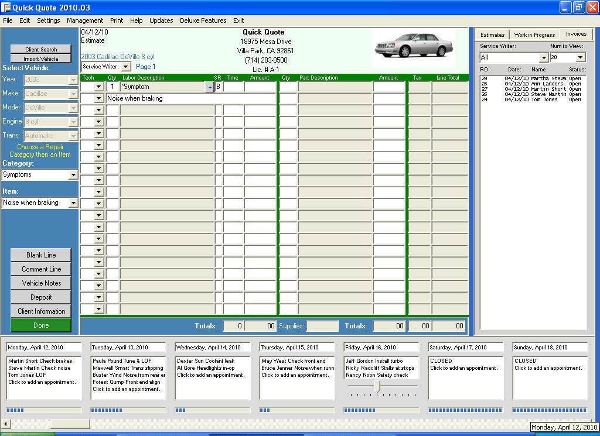
Task: Open the Deluxe Features menu
Action: pos(203,20)
